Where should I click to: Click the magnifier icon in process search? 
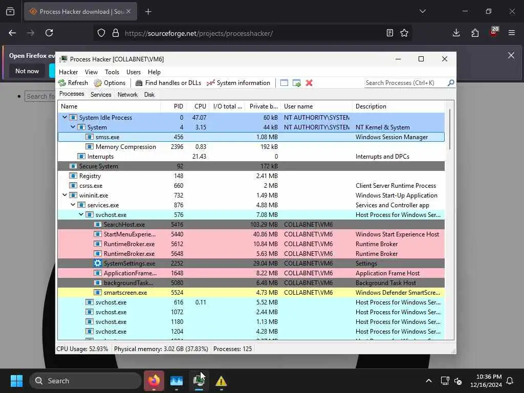[x=450, y=82]
